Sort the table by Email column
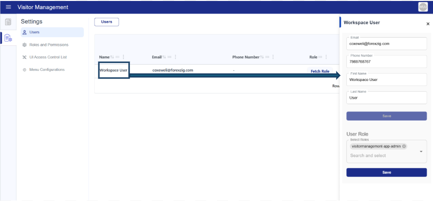The image size is (433, 201). pyautogui.click(x=164, y=57)
